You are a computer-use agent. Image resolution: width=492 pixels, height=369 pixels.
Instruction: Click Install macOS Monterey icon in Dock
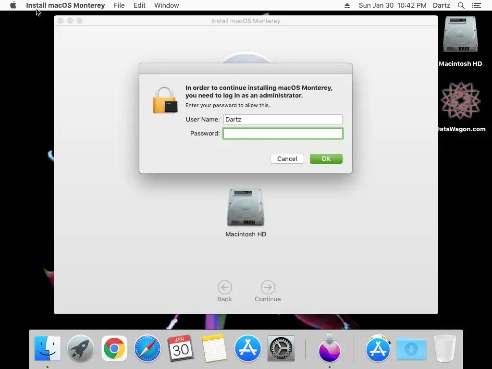pos(330,348)
